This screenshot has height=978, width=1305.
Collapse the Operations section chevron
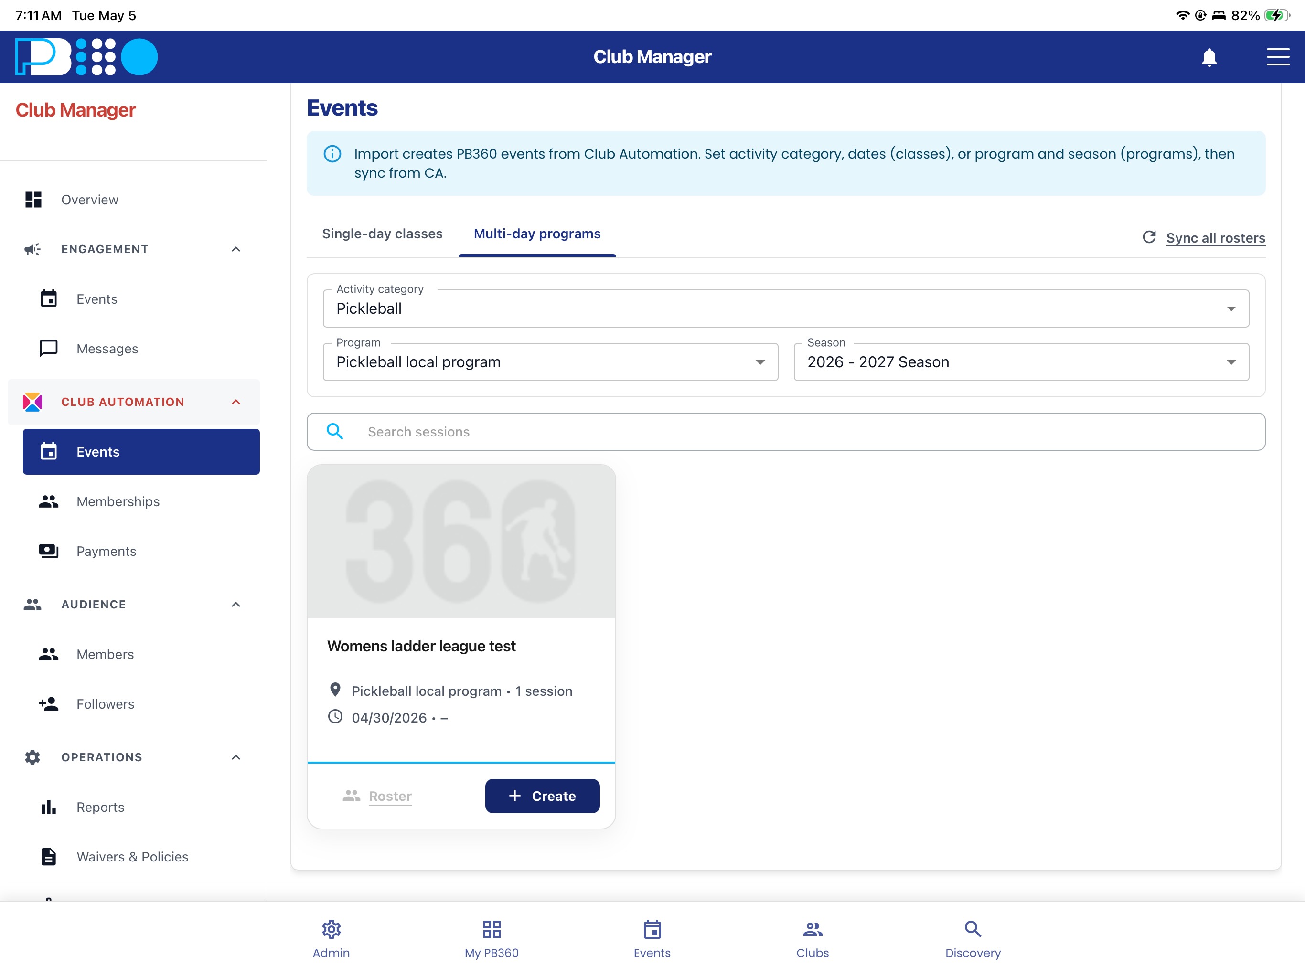click(236, 757)
